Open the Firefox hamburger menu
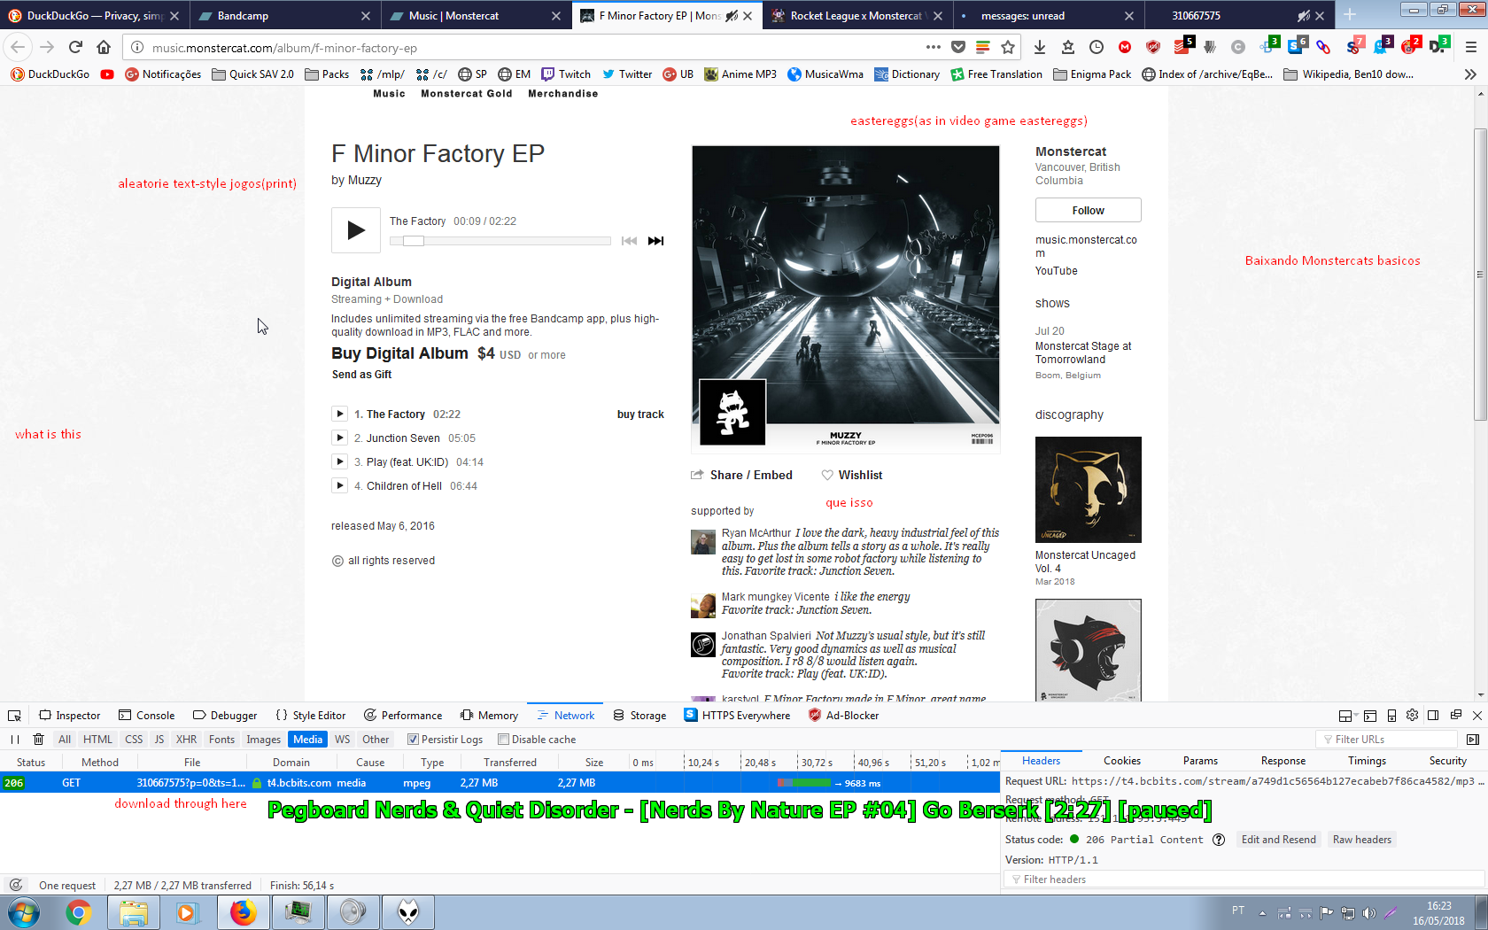The image size is (1488, 930). point(1470,48)
